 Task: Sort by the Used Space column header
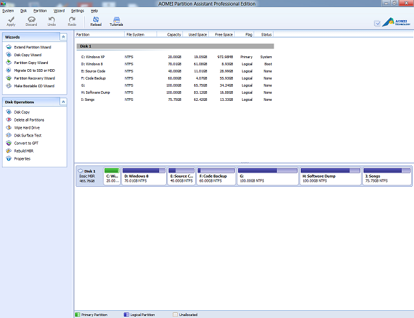pos(195,34)
